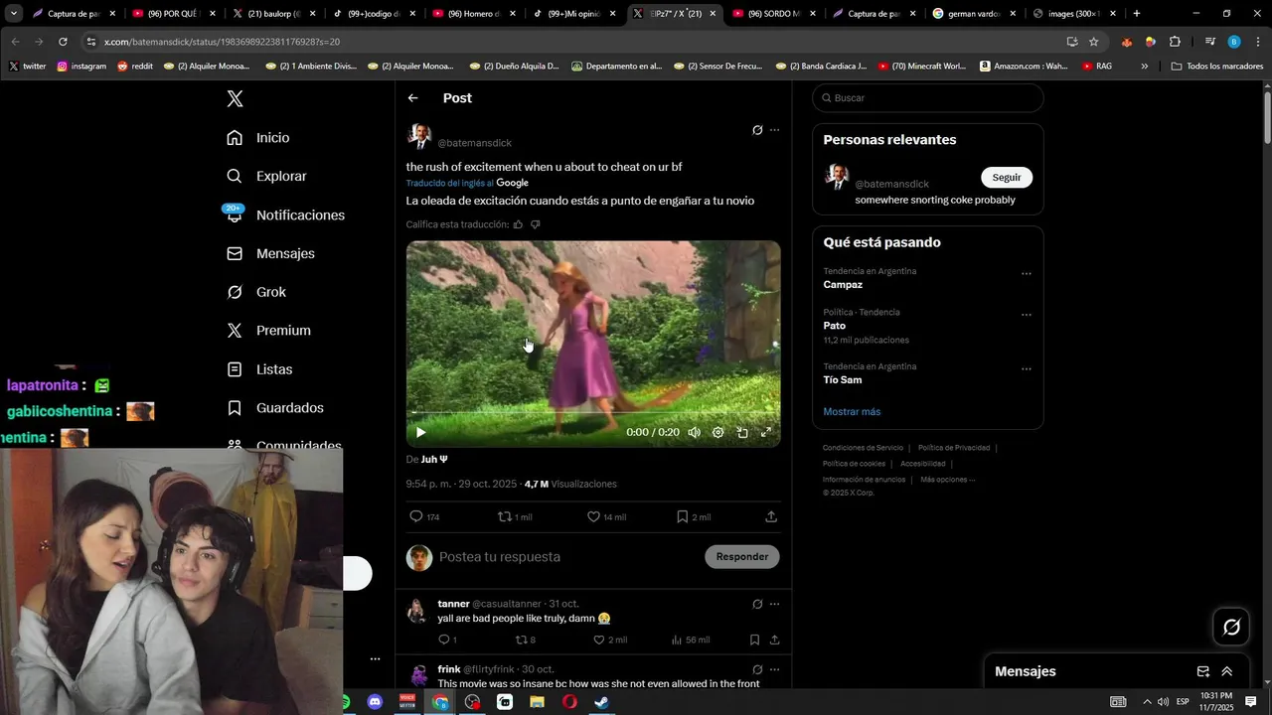Viewport: 1272px width, 715px height.
Task: Open more options on frink's reply
Action: (x=775, y=669)
